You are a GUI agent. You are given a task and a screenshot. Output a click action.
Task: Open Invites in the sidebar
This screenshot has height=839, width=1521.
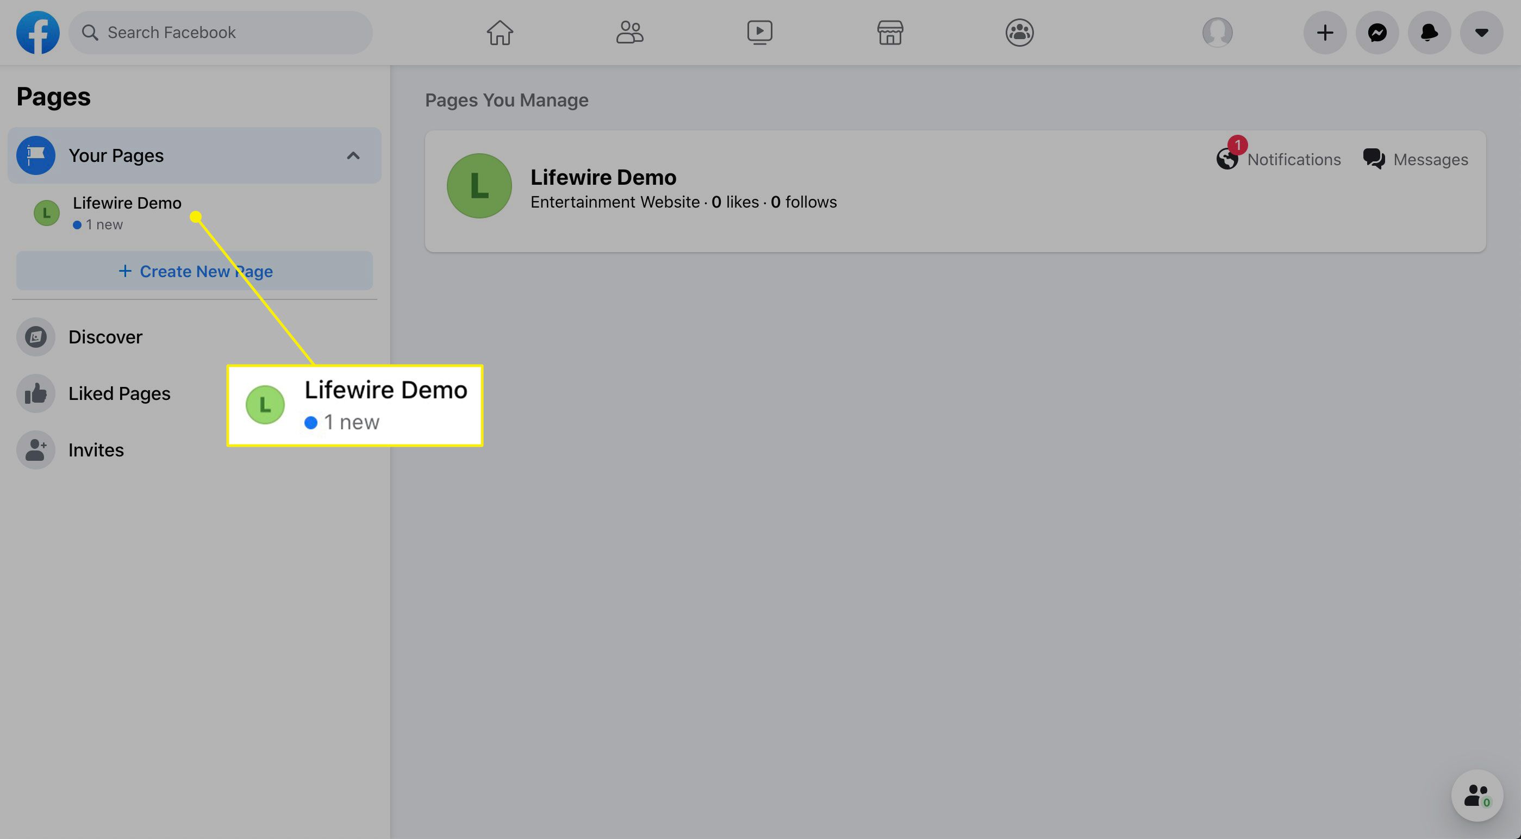194,450
